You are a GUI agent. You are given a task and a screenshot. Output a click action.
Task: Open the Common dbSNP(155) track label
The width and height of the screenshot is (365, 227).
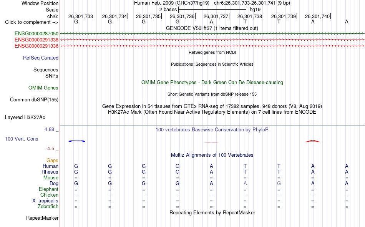34,99
